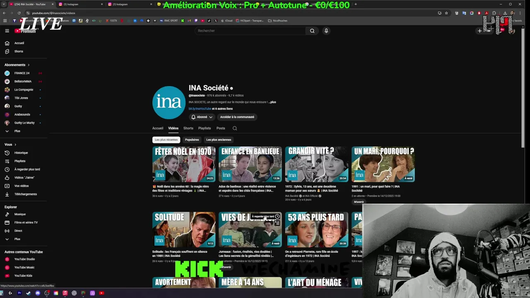This screenshot has width=530, height=298.
Task: Switch to channel Accueil tab
Action: 158,128
